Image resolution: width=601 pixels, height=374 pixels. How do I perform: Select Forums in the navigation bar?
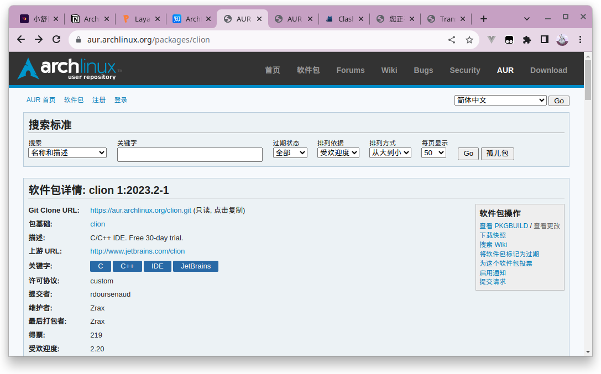coord(351,70)
